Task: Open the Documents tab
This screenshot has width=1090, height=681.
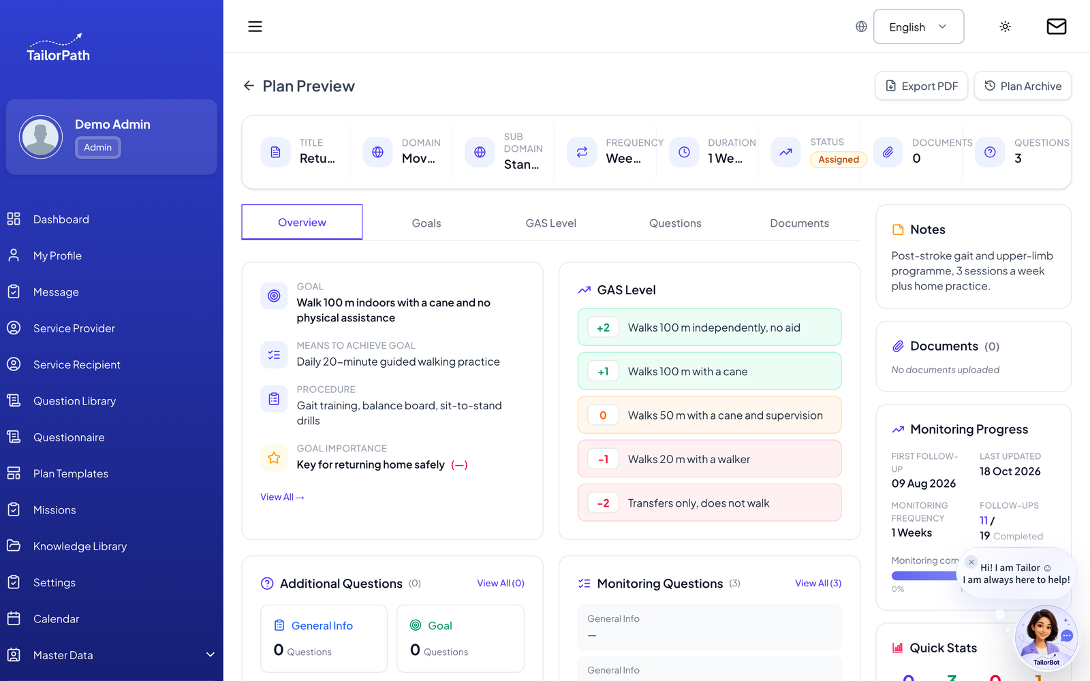Action: pos(799,223)
